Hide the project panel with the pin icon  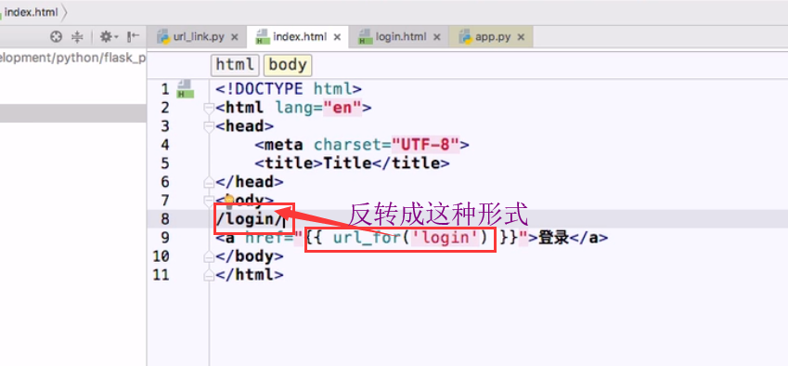point(133,37)
